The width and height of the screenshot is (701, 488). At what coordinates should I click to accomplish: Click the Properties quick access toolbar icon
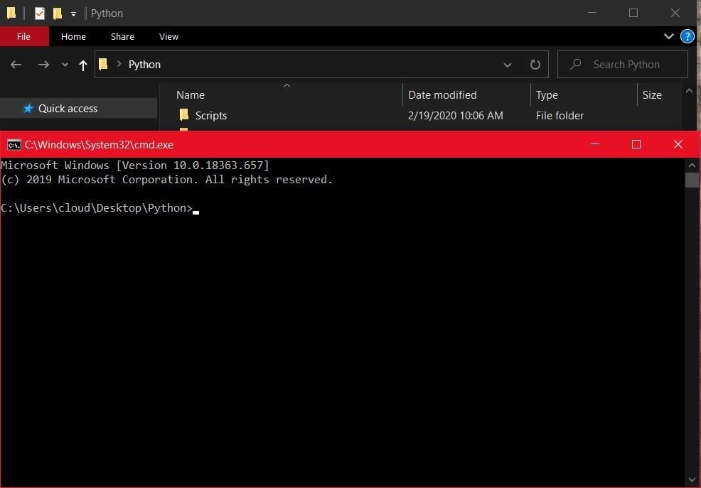(40, 13)
